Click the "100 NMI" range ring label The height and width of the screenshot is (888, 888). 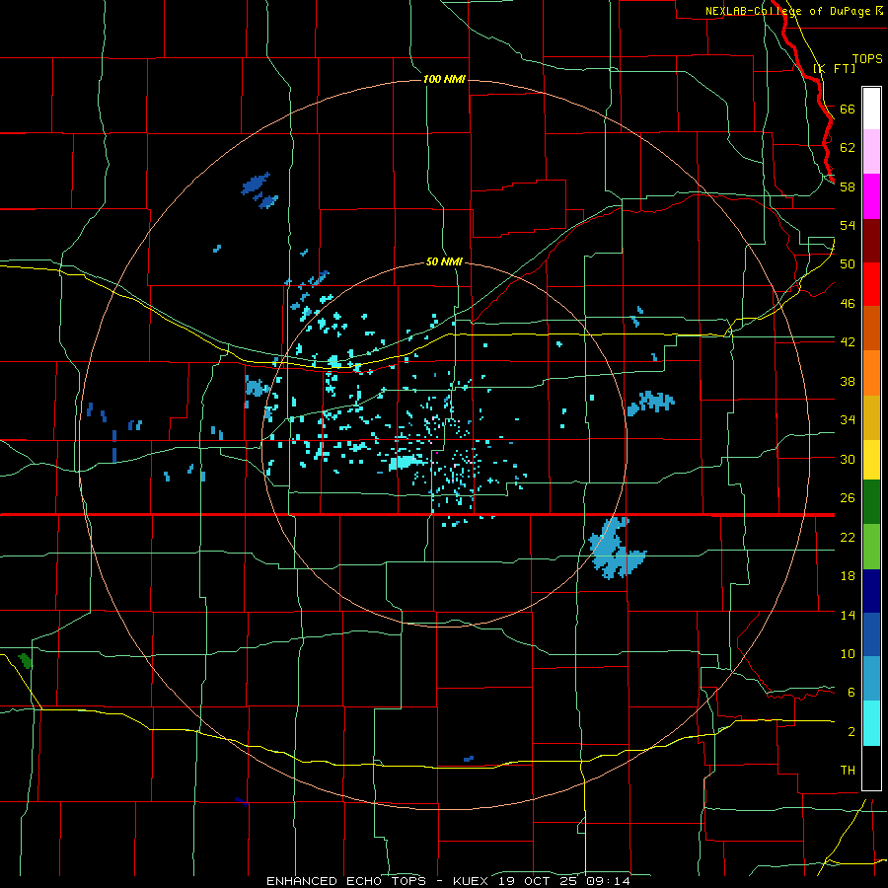444,79
